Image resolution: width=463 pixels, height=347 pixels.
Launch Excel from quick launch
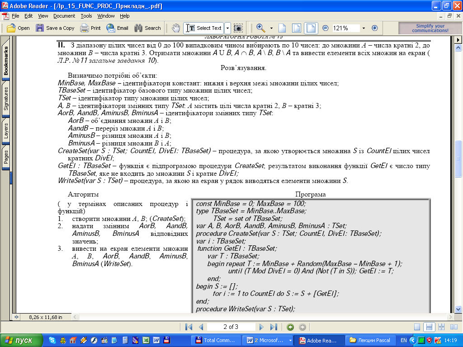click(146, 340)
